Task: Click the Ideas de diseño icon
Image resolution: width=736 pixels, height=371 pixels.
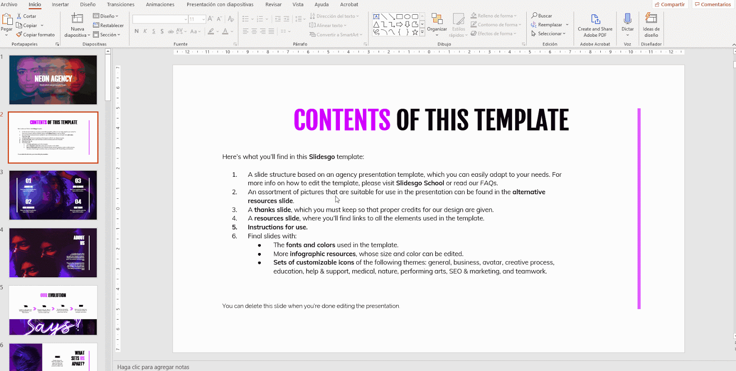Action: [x=651, y=19]
